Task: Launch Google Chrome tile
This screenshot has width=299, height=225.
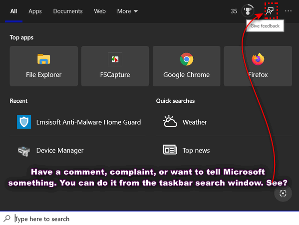Action: pos(187,66)
